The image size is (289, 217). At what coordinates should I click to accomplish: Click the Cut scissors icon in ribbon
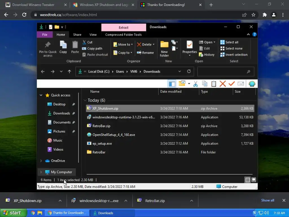tap(84, 42)
